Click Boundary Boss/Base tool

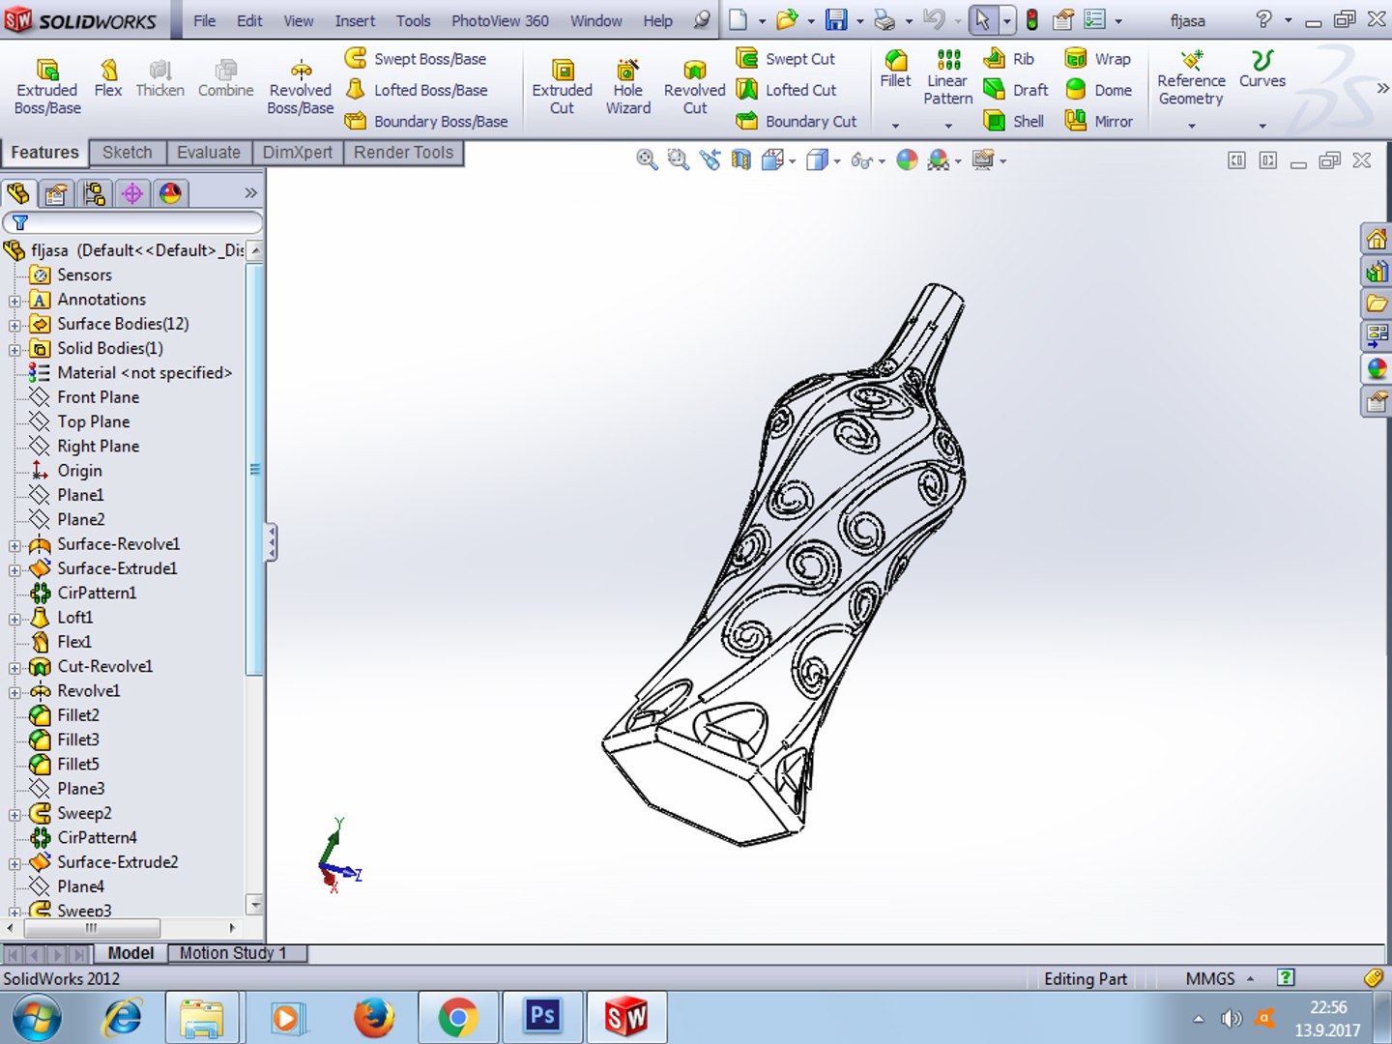click(426, 121)
